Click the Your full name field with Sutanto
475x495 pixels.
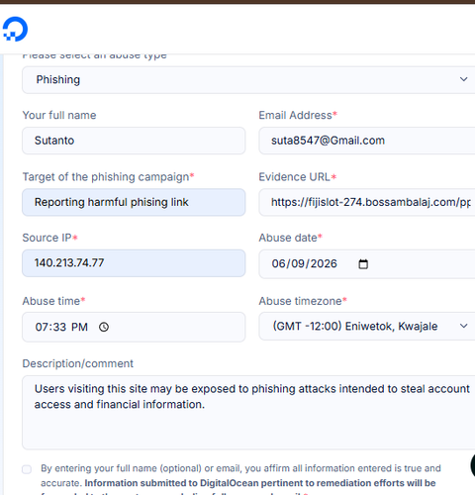(x=134, y=141)
